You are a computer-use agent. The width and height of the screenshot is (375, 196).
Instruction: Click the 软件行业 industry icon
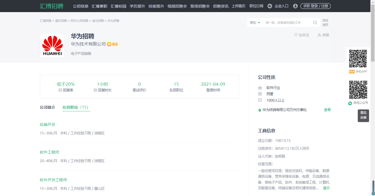[x=260, y=88]
